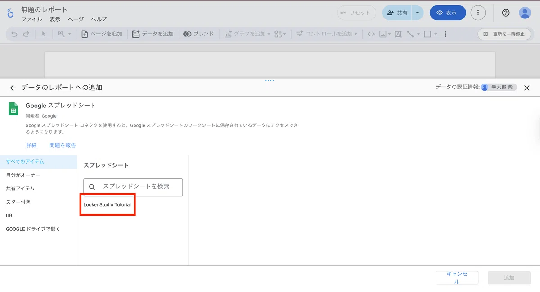Screen dimensions: 540x292
Task: Open the ファイル menu
Action: [x=31, y=19]
